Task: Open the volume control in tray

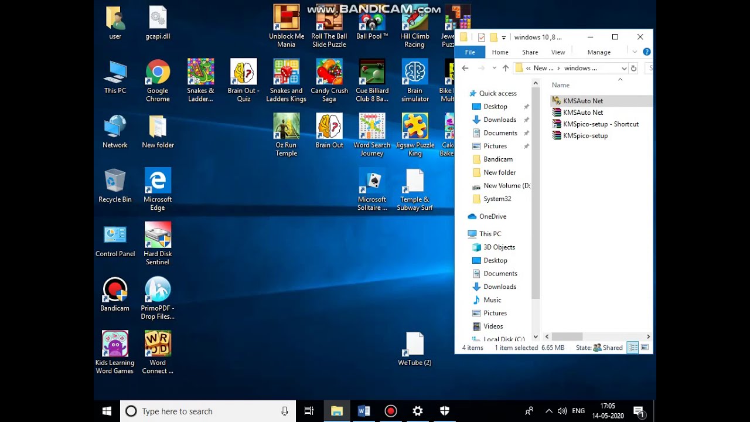Action: [562, 411]
